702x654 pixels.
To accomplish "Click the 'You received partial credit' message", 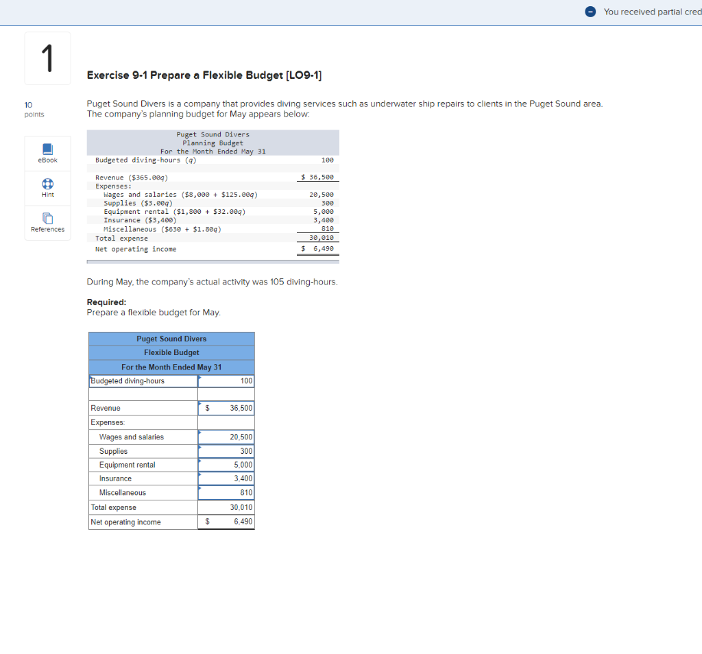I will (653, 12).
